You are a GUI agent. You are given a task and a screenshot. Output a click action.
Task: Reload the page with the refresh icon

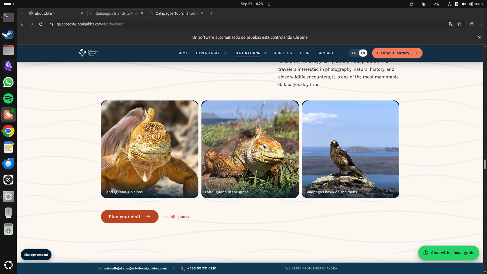click(41, 24)
